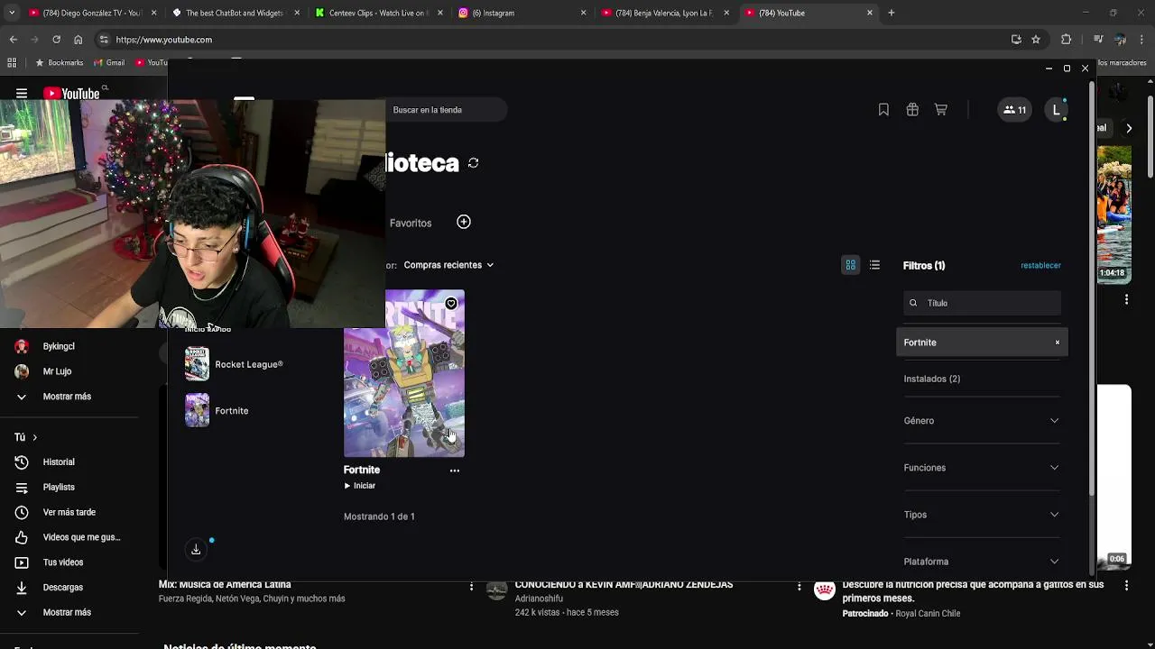Open the friends list showing 11
Viewport: 1155px width, 649px height.
pyautogui.click(x=1015, y=110)
